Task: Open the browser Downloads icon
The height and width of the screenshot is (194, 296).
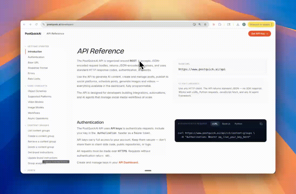Action: [x=238, y=25]
